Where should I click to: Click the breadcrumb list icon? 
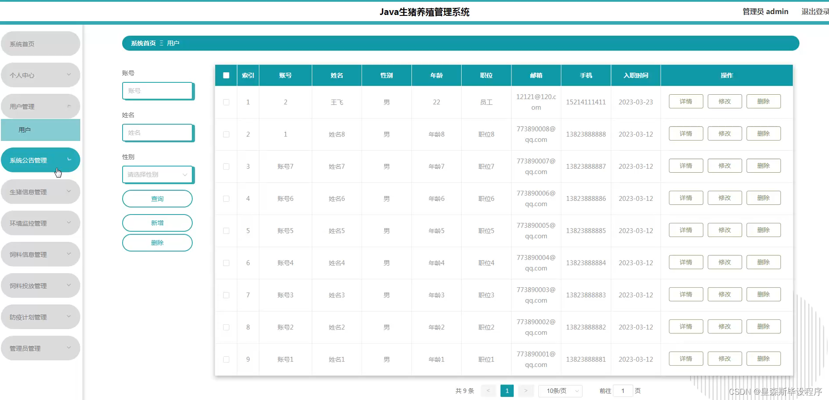pyautogui.click(x=162, y=43)
